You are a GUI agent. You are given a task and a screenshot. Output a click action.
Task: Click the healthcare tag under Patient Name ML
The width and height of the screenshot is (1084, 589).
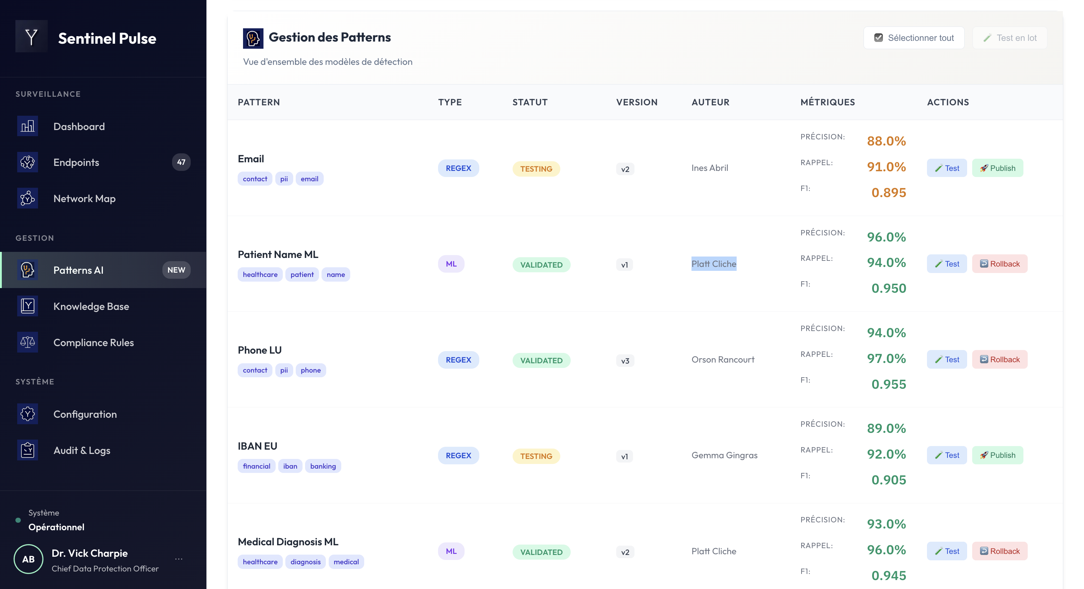point(260,275)
